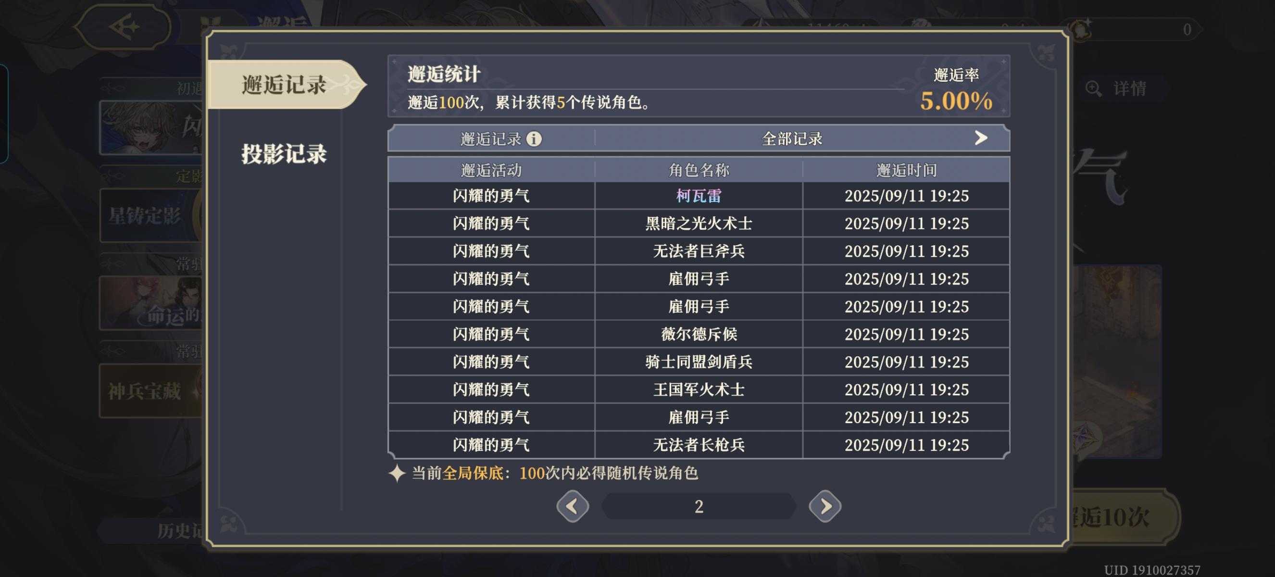Click the star icon beside 当前全局保底

(x=397, y=473)
